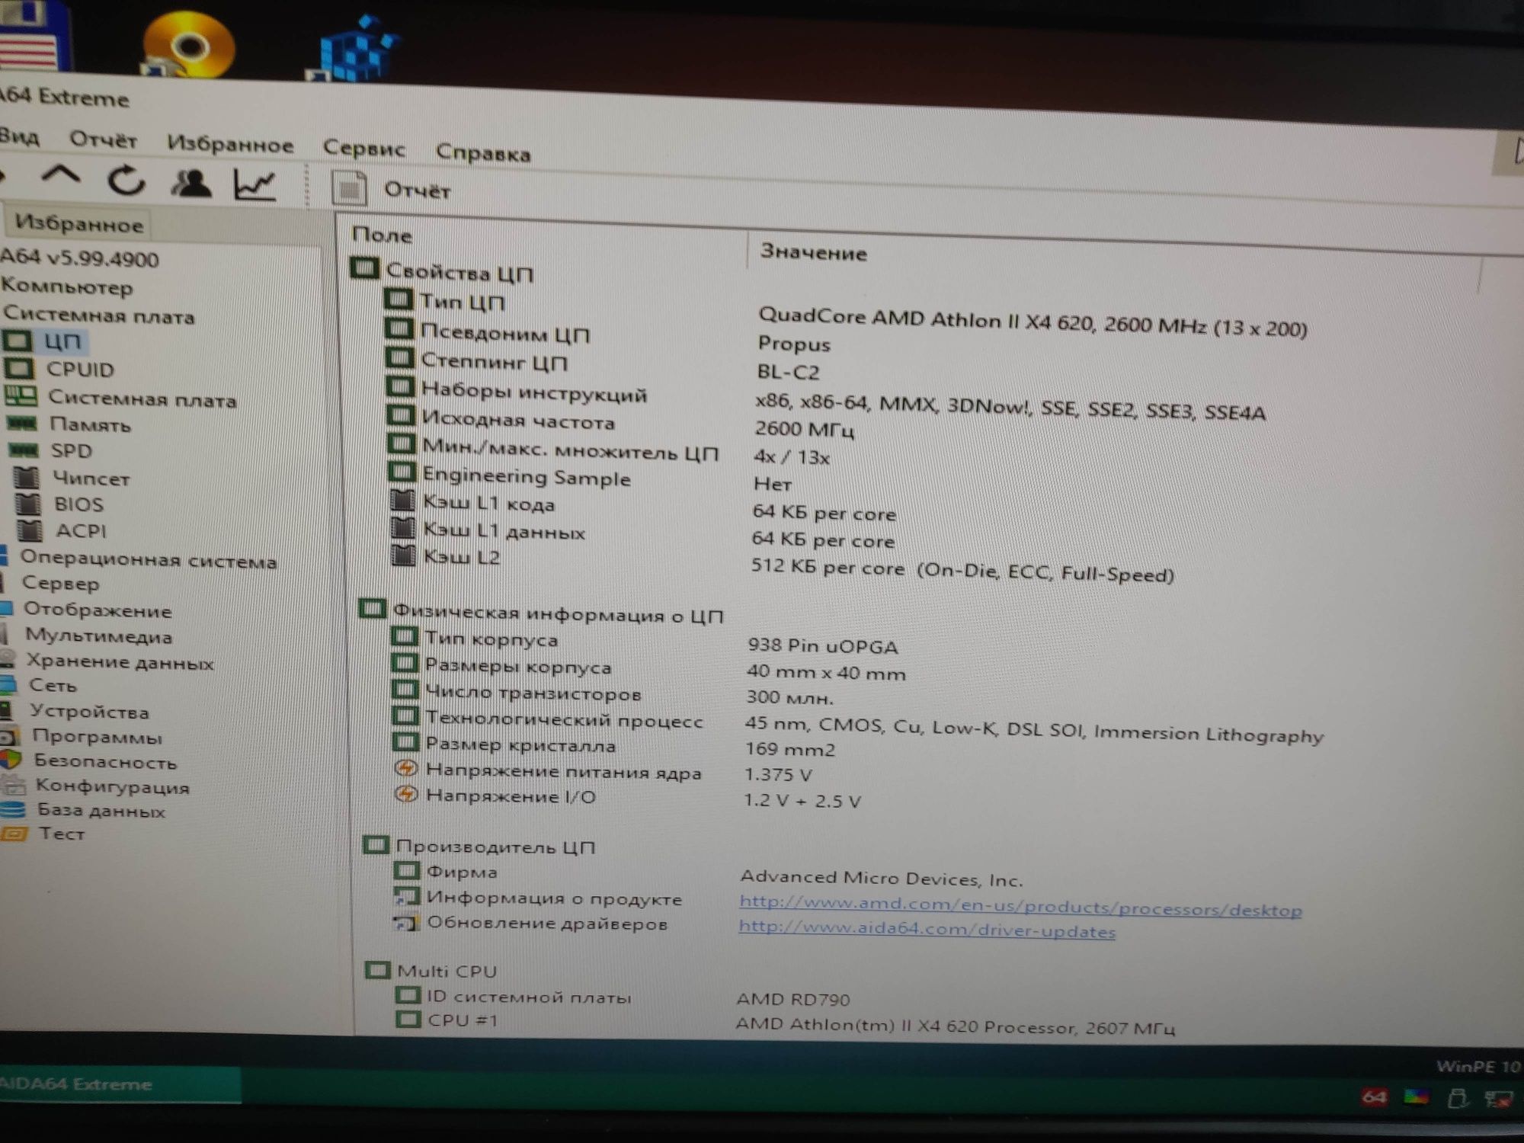Image resolution: width=1524 pixels, height=1143 pixels.
Task: Click the red 64 tray icon
Action: pyautogui.click(x=1374, y=1097)
